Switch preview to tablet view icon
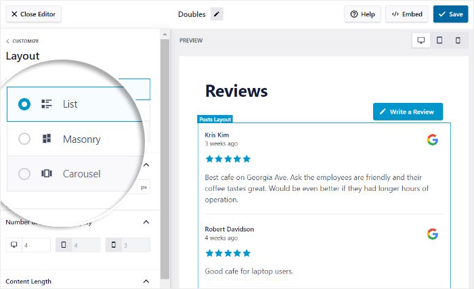This screenshot has height=289, width=474. click(439, 40)
